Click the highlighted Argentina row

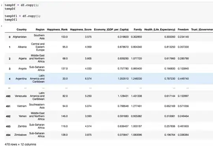pos(109,79)
